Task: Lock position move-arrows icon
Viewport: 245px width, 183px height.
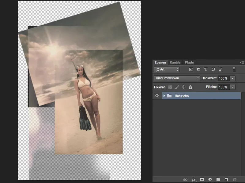Action: point(183,87)
